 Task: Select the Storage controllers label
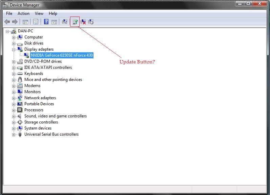tap(41, 122)
